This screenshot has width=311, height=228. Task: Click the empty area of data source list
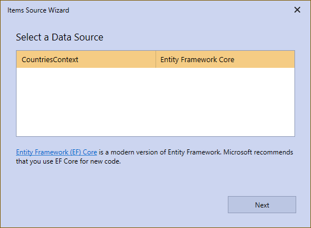point(155,102)
